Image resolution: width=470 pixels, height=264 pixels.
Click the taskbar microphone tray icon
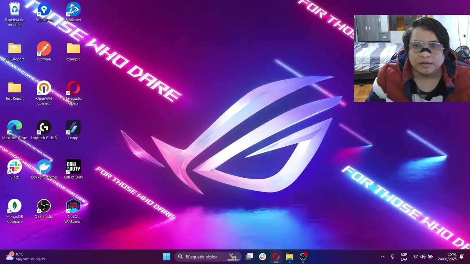click(392, 257)
